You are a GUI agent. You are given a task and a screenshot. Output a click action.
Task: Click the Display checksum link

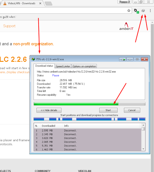click(18, 72)
